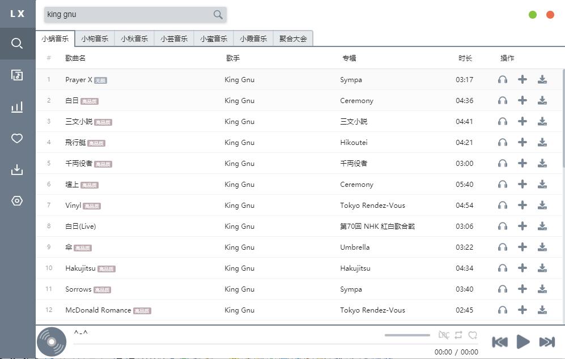Screen dimensions: 565x359
Task: Click the 专辑 column header
Action: click(349, 58)
